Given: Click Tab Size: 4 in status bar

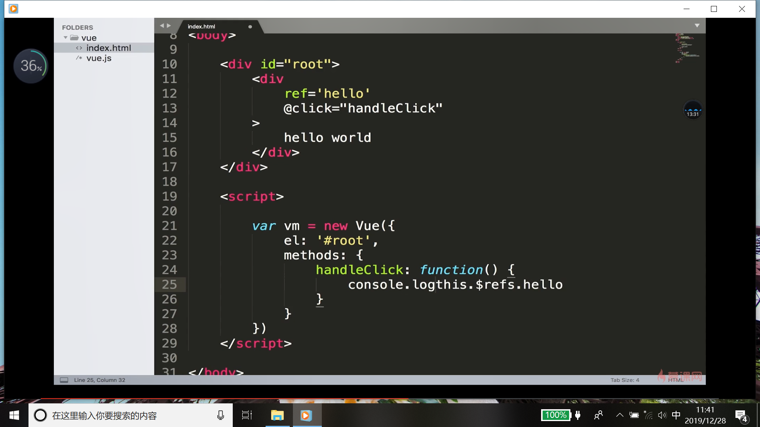Looking at the screenshot, I should click(625, 380).
